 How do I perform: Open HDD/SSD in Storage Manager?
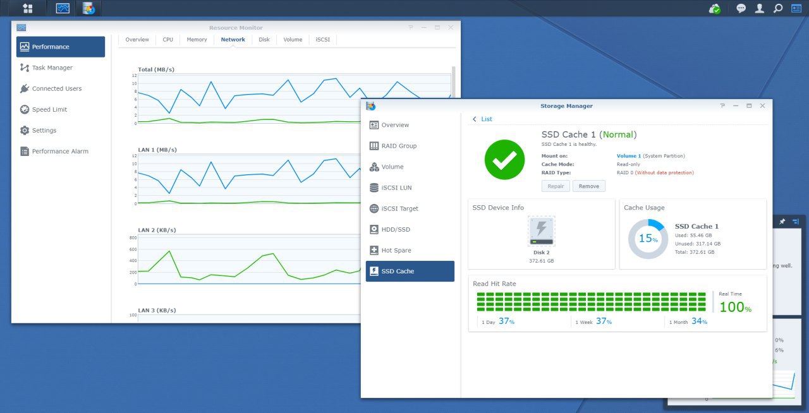410,229
